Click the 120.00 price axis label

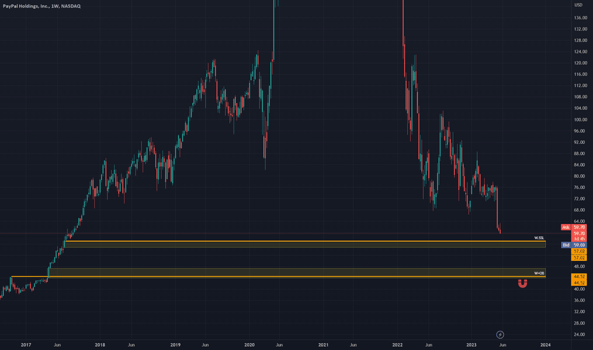580,63
